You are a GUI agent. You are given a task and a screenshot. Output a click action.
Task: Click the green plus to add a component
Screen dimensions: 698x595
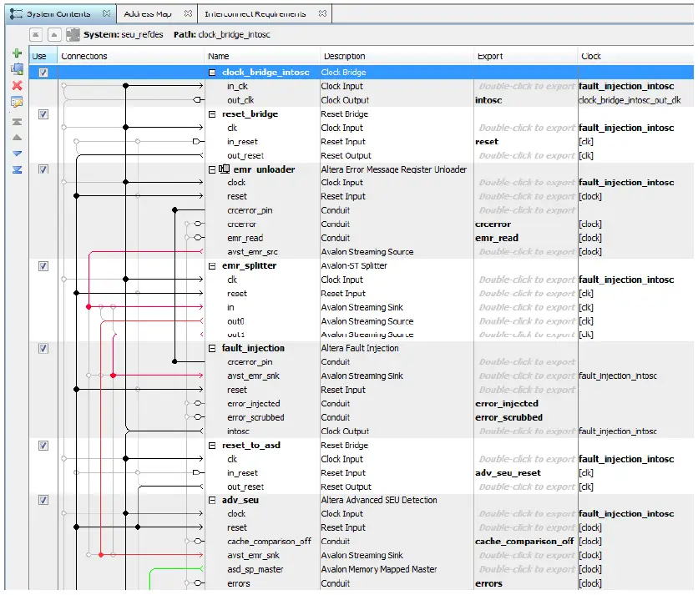(x=17, y=54)
